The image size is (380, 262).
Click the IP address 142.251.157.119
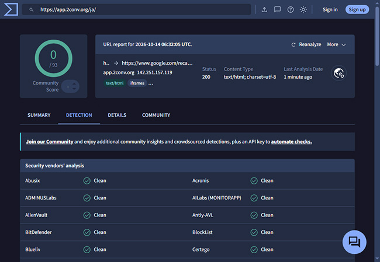pos(154,72)
